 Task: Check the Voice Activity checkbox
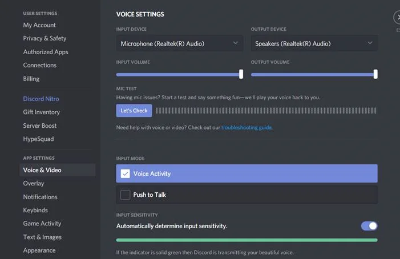tap(126, 173)
